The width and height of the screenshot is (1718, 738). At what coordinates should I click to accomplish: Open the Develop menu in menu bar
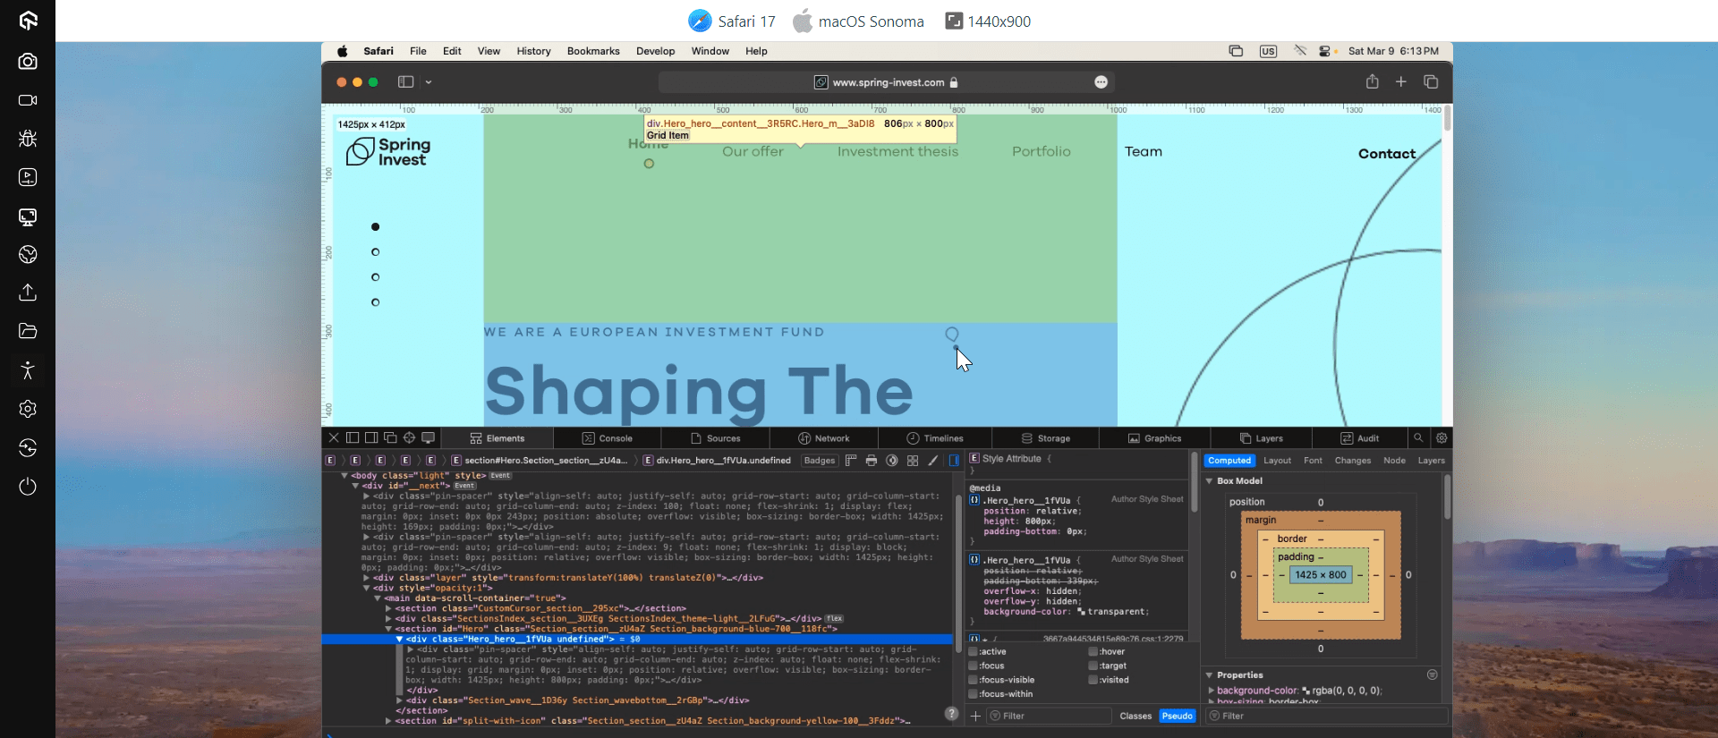coord(655,51)
